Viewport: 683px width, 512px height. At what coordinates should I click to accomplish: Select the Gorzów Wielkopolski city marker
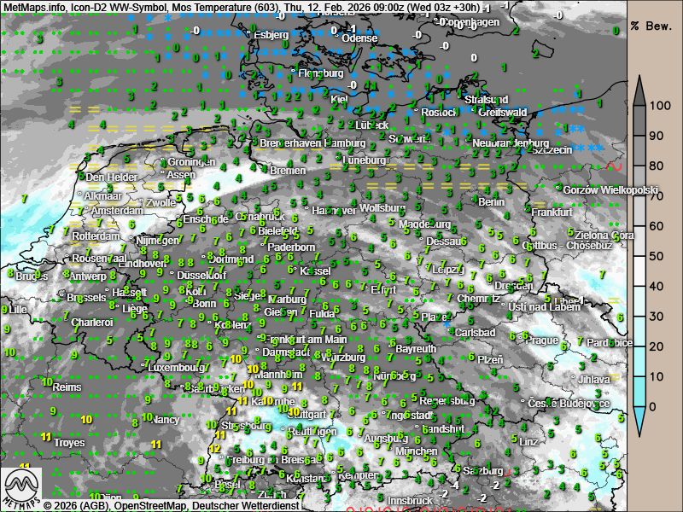[558, 189]
